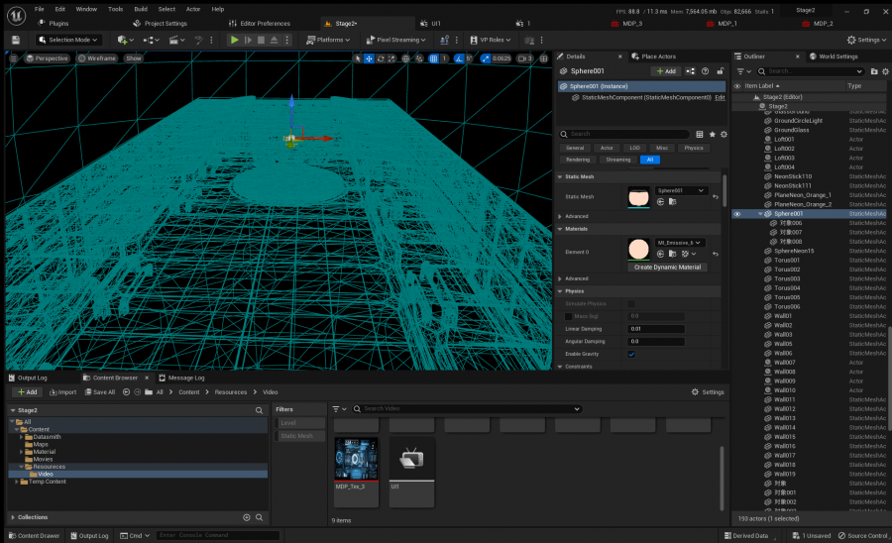Open the viewport hamburger options menu
This screenshot has width=892, height=543.
point(14,58)
